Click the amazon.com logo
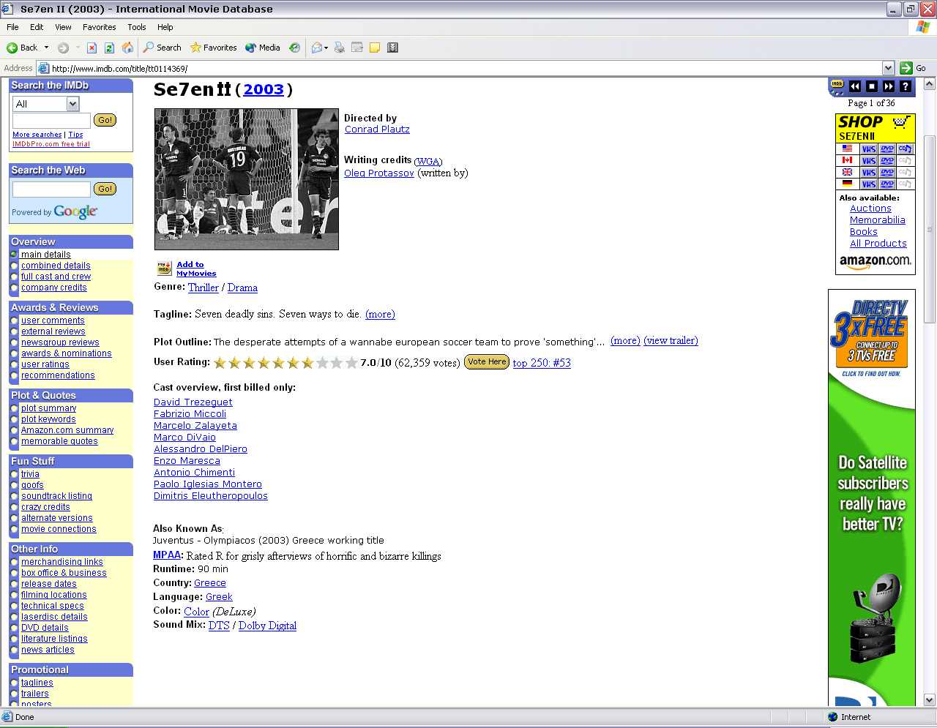The image size is (937, 728). point(875,261)
